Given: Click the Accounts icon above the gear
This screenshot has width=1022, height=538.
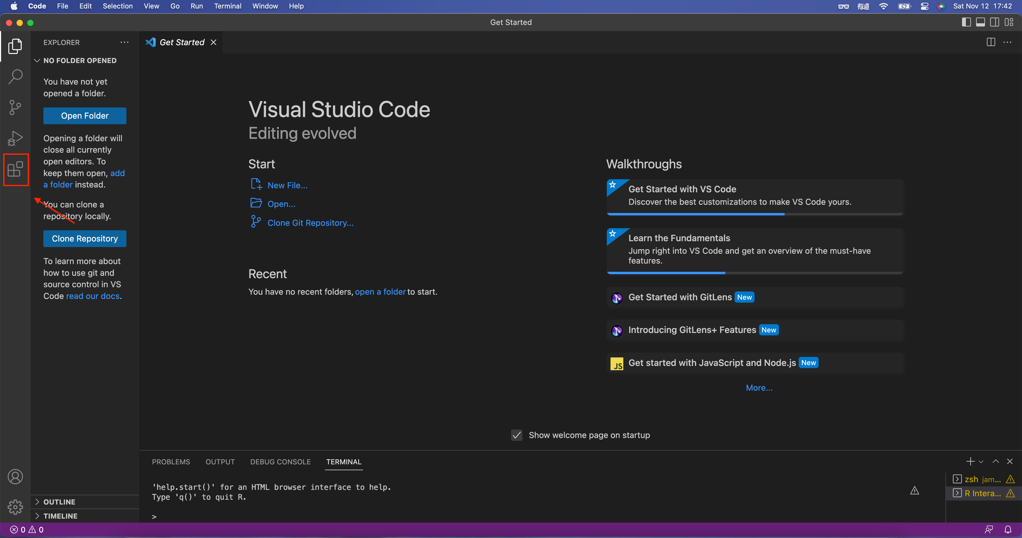Looking at the screenshot, I should coord(15,477).
